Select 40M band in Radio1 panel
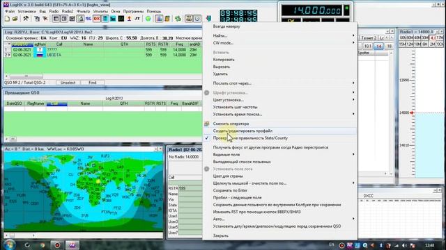 pos(417,37)
